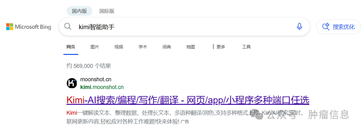Start voice search with the microphone icon
The height and width of the screenshot is (129, 361).
point(299,27)
